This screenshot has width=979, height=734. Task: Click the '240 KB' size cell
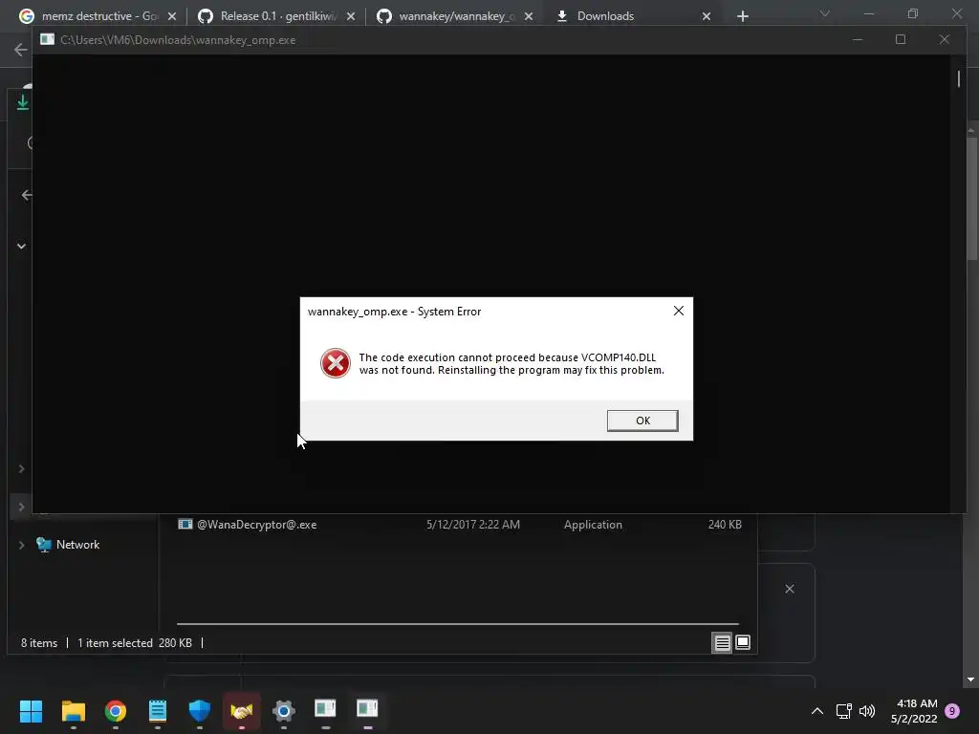coord(725,525)
